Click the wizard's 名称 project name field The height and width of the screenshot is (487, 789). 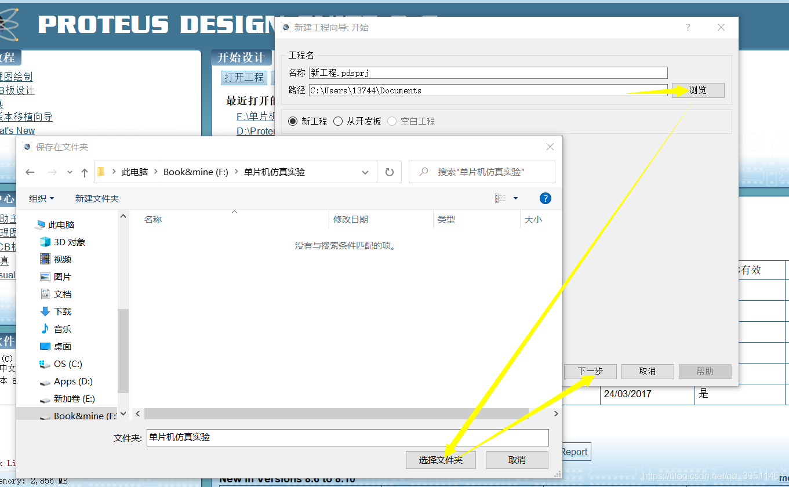[488, 72]
